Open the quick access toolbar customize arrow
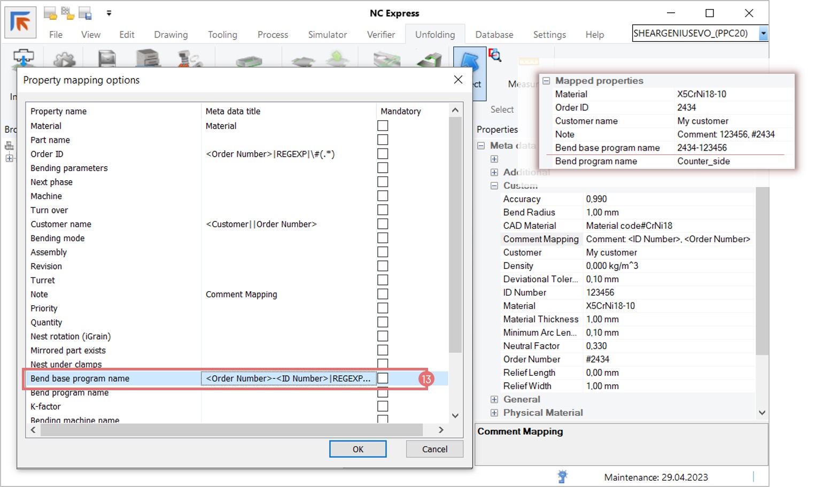The width and height of the screenshot is (815, 487). point(109,13)
